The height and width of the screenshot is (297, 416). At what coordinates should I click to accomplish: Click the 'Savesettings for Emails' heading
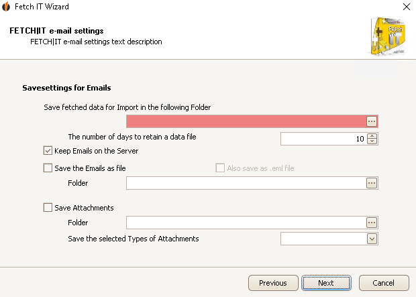coord(66,88)
